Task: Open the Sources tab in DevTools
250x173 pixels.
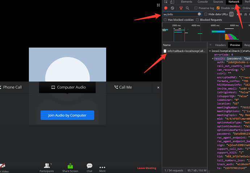Action: click(x=218, y=2)
